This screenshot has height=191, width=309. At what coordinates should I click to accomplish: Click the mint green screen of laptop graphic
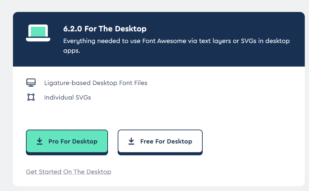click(38, 31)
